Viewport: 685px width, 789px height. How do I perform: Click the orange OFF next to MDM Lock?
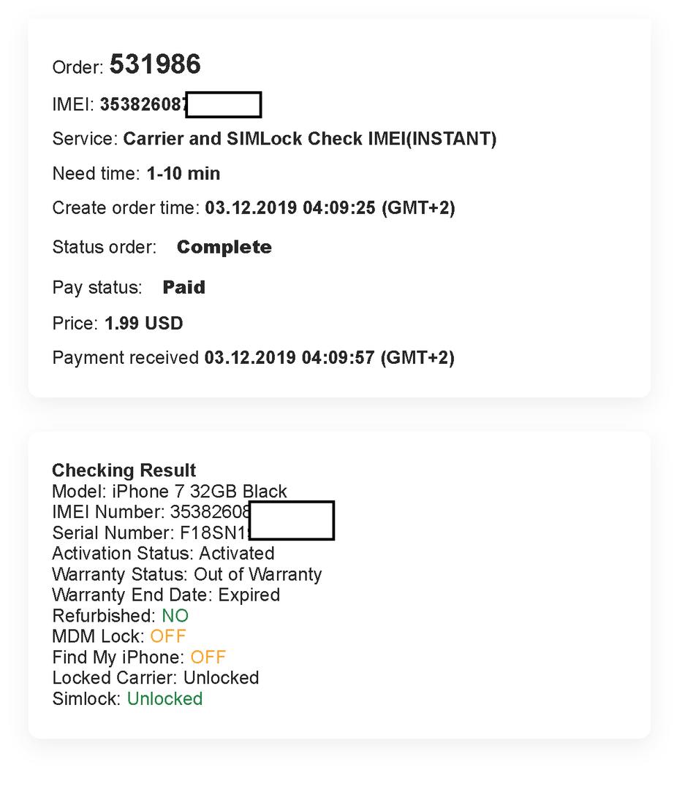click(168, 636)
